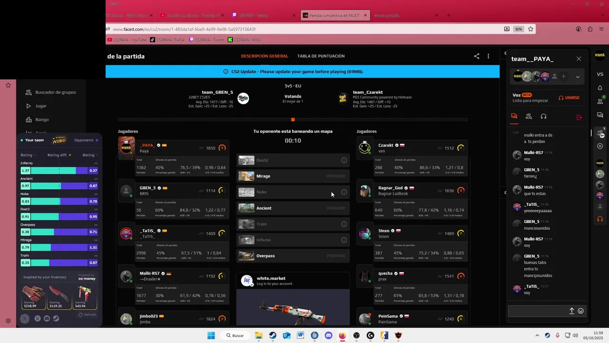Viewport: 609px width, 343px height.
Task: Switch to Tabla de Puntuación tab
Action: click(x=321, y=56)
